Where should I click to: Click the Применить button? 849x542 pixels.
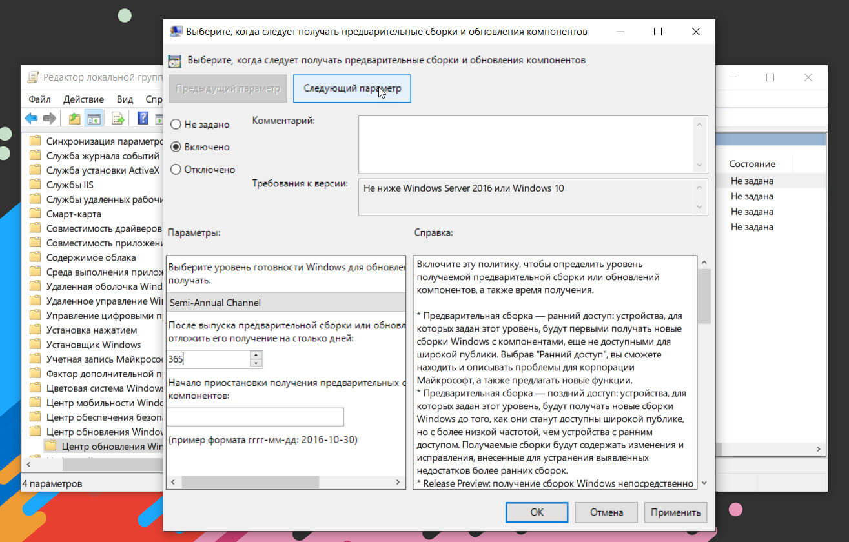[676, 512]
